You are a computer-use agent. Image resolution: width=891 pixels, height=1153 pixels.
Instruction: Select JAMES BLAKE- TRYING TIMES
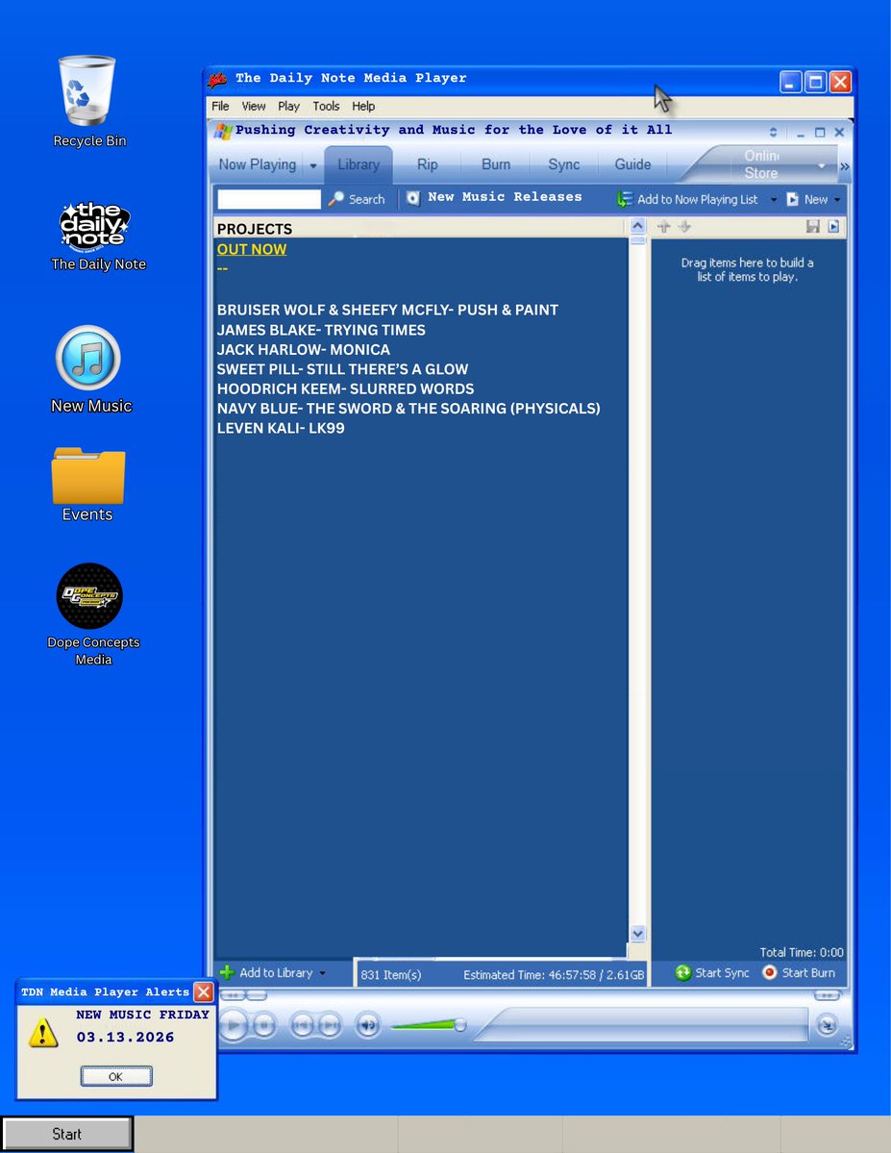pos(321,330)
